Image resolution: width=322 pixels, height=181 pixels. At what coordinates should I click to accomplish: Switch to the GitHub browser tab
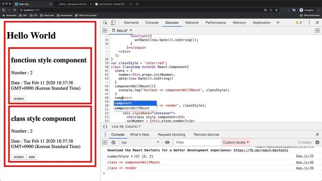[73, 4]
